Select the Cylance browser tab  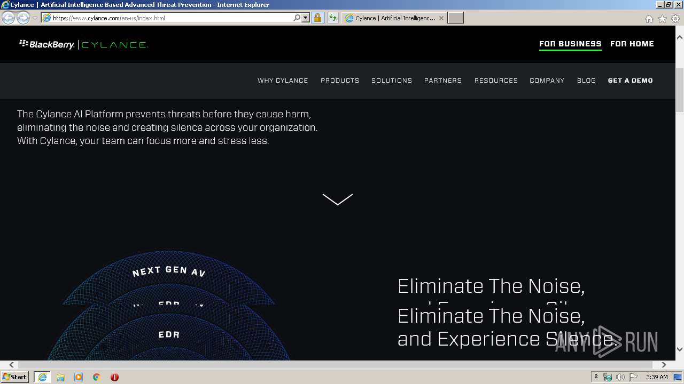coord(394,18)
